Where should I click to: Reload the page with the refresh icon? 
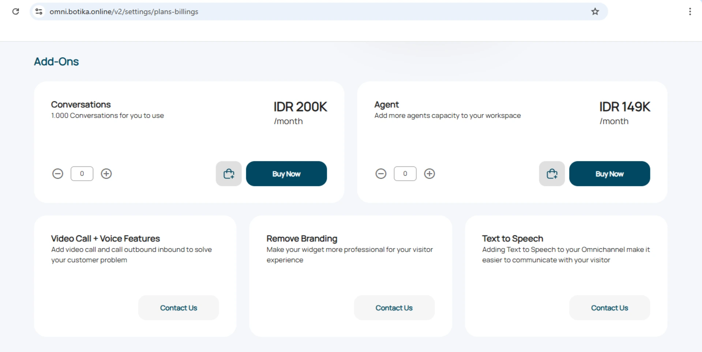click(x=16, y=12)
